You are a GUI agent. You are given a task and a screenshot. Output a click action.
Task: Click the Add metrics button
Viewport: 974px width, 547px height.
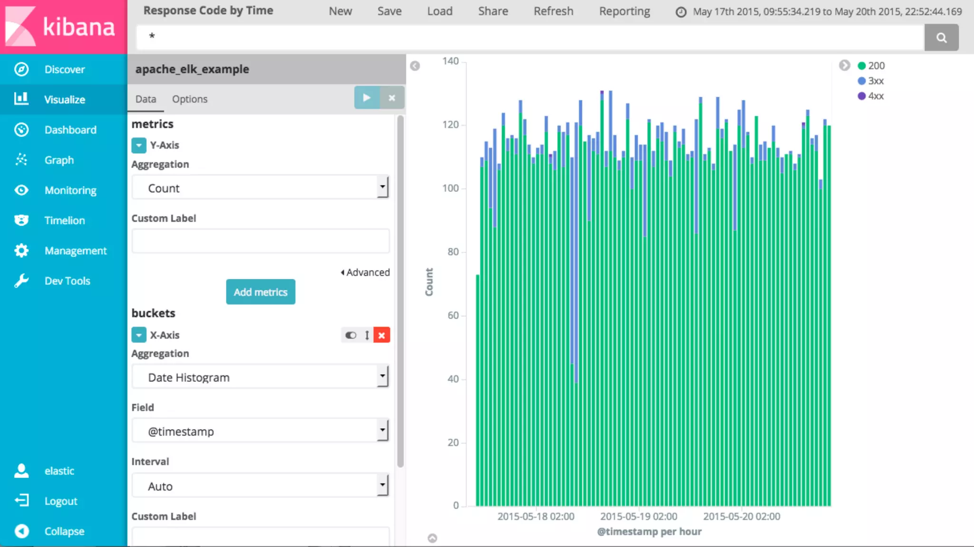(261, 292)
